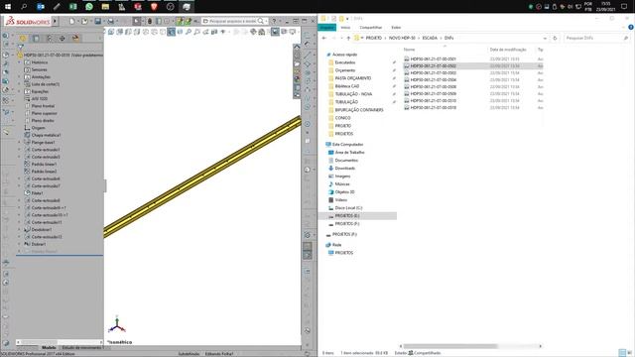Click the Apply scene icon in view toolbar

coord(262,32)
